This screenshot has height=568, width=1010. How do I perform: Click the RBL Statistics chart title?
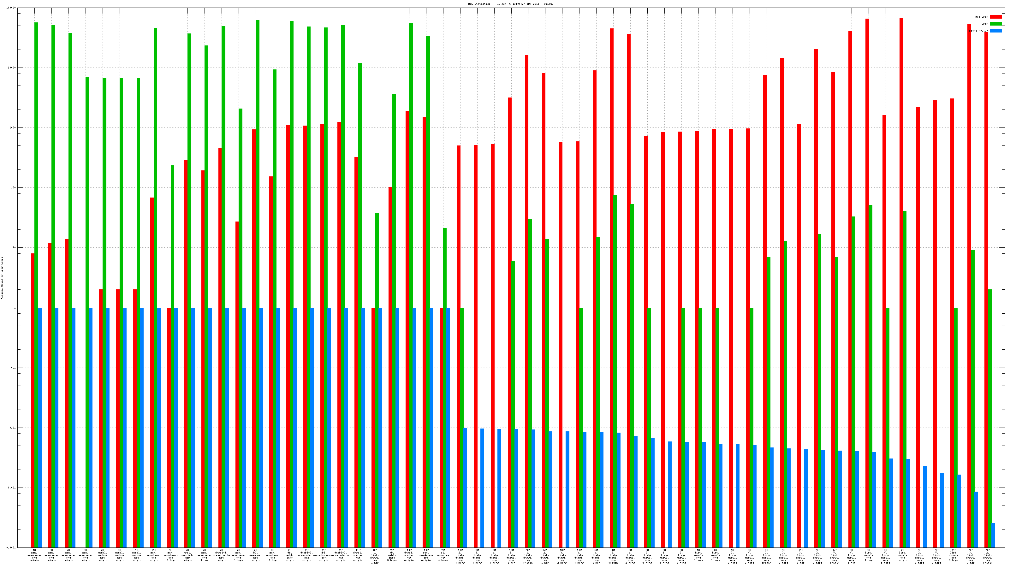510,4
